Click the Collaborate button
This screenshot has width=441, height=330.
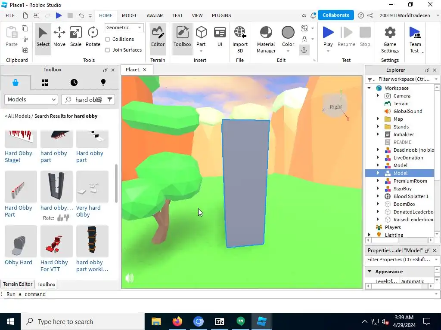(x=336, y=15)
